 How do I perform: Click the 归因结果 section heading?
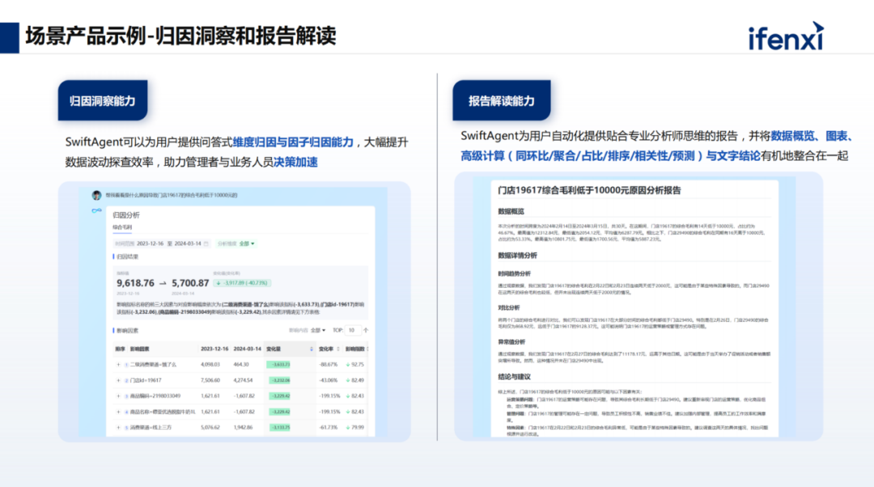(128, 257)
